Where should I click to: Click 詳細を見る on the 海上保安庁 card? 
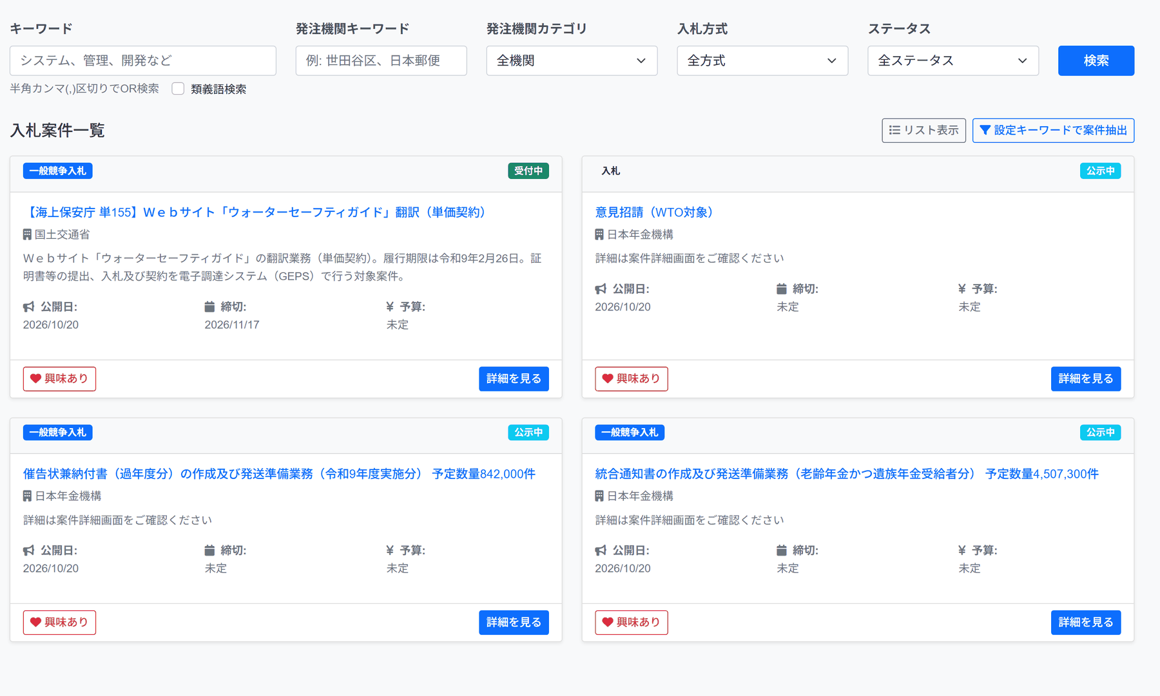pyautogui.click(x=514, y=379)
